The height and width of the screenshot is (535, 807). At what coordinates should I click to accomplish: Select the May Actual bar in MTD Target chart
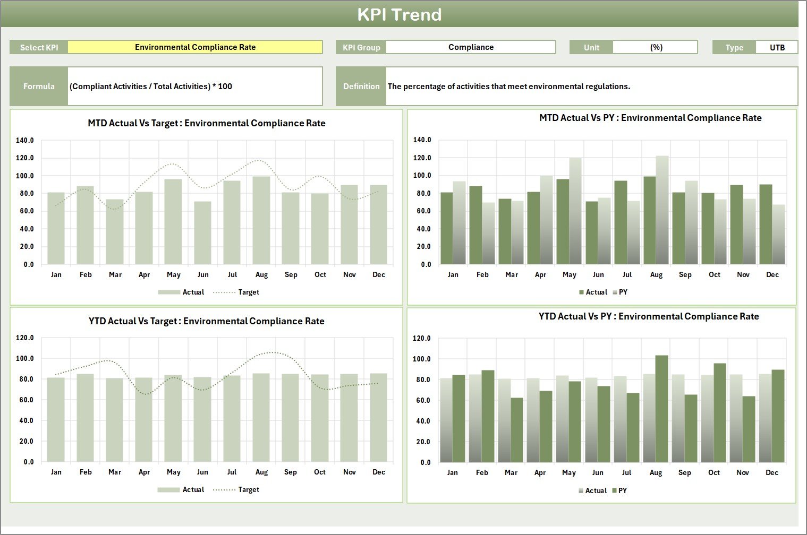[173, 222]
